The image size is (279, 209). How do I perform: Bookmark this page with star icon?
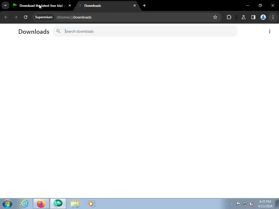(x=215, y=17)
